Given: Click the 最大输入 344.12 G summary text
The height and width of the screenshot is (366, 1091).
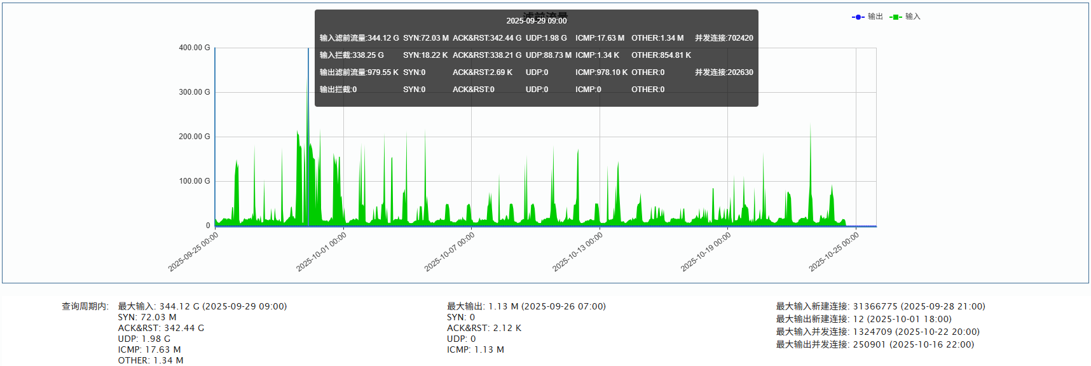Looking at the screenshot, I should point(202,306).
